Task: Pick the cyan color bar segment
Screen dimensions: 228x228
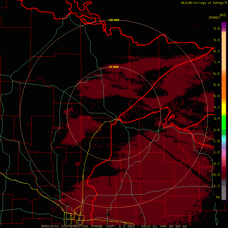Action: click(224, 139)
